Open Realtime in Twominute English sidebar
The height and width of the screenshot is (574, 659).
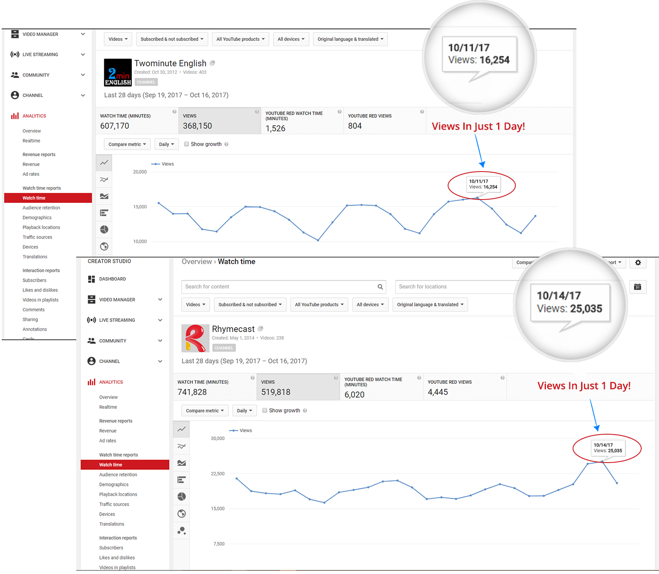31,141
